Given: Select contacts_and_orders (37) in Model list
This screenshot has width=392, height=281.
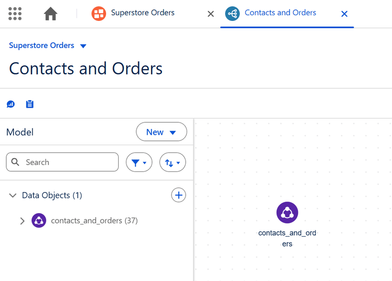Looking at the screenshot, I should click(94, 221).
